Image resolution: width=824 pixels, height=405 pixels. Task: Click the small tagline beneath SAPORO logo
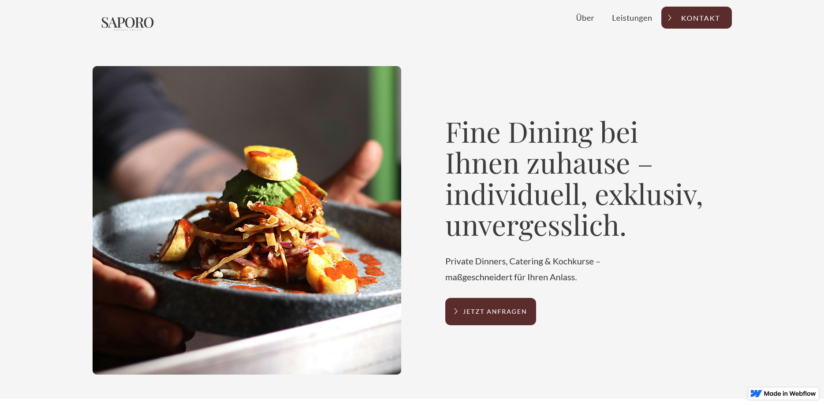pyautogui.click(x=127, y=30)
